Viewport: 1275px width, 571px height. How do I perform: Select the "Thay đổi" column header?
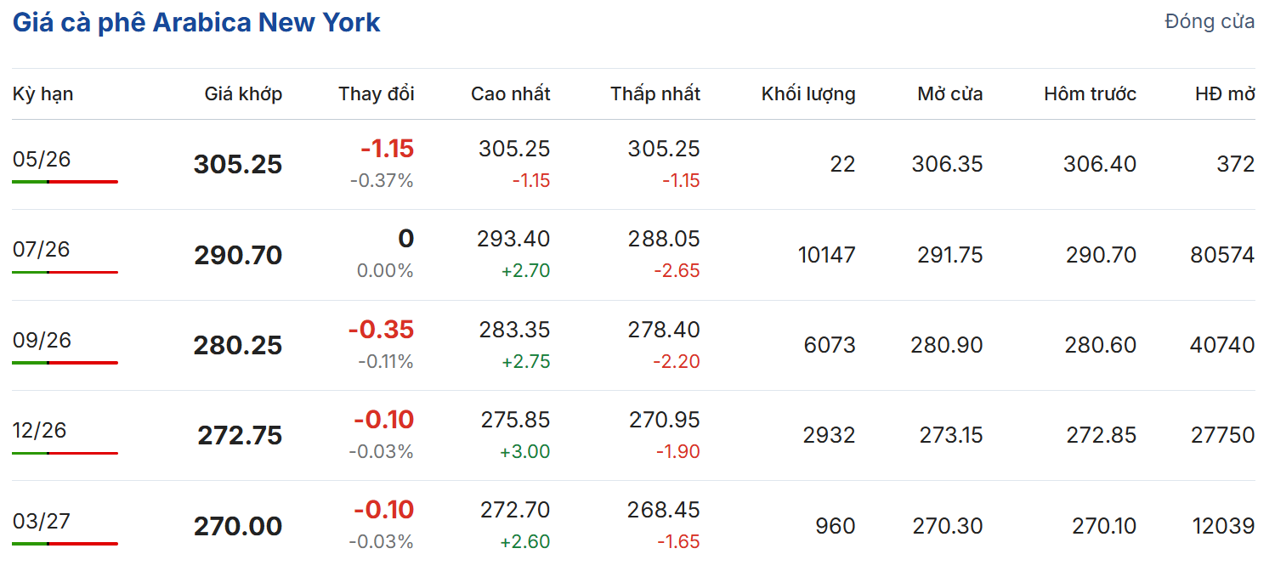pos(376,94)
